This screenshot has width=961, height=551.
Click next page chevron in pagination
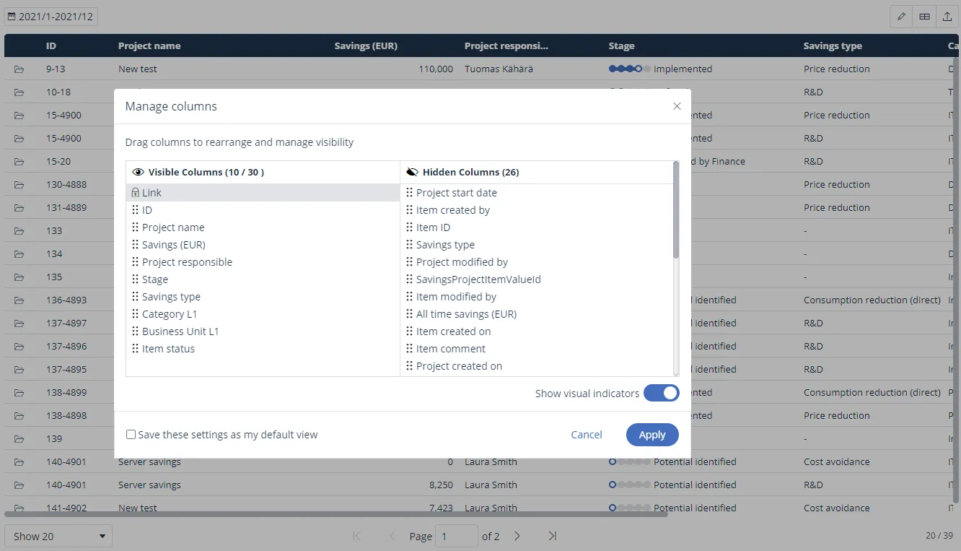517,536
